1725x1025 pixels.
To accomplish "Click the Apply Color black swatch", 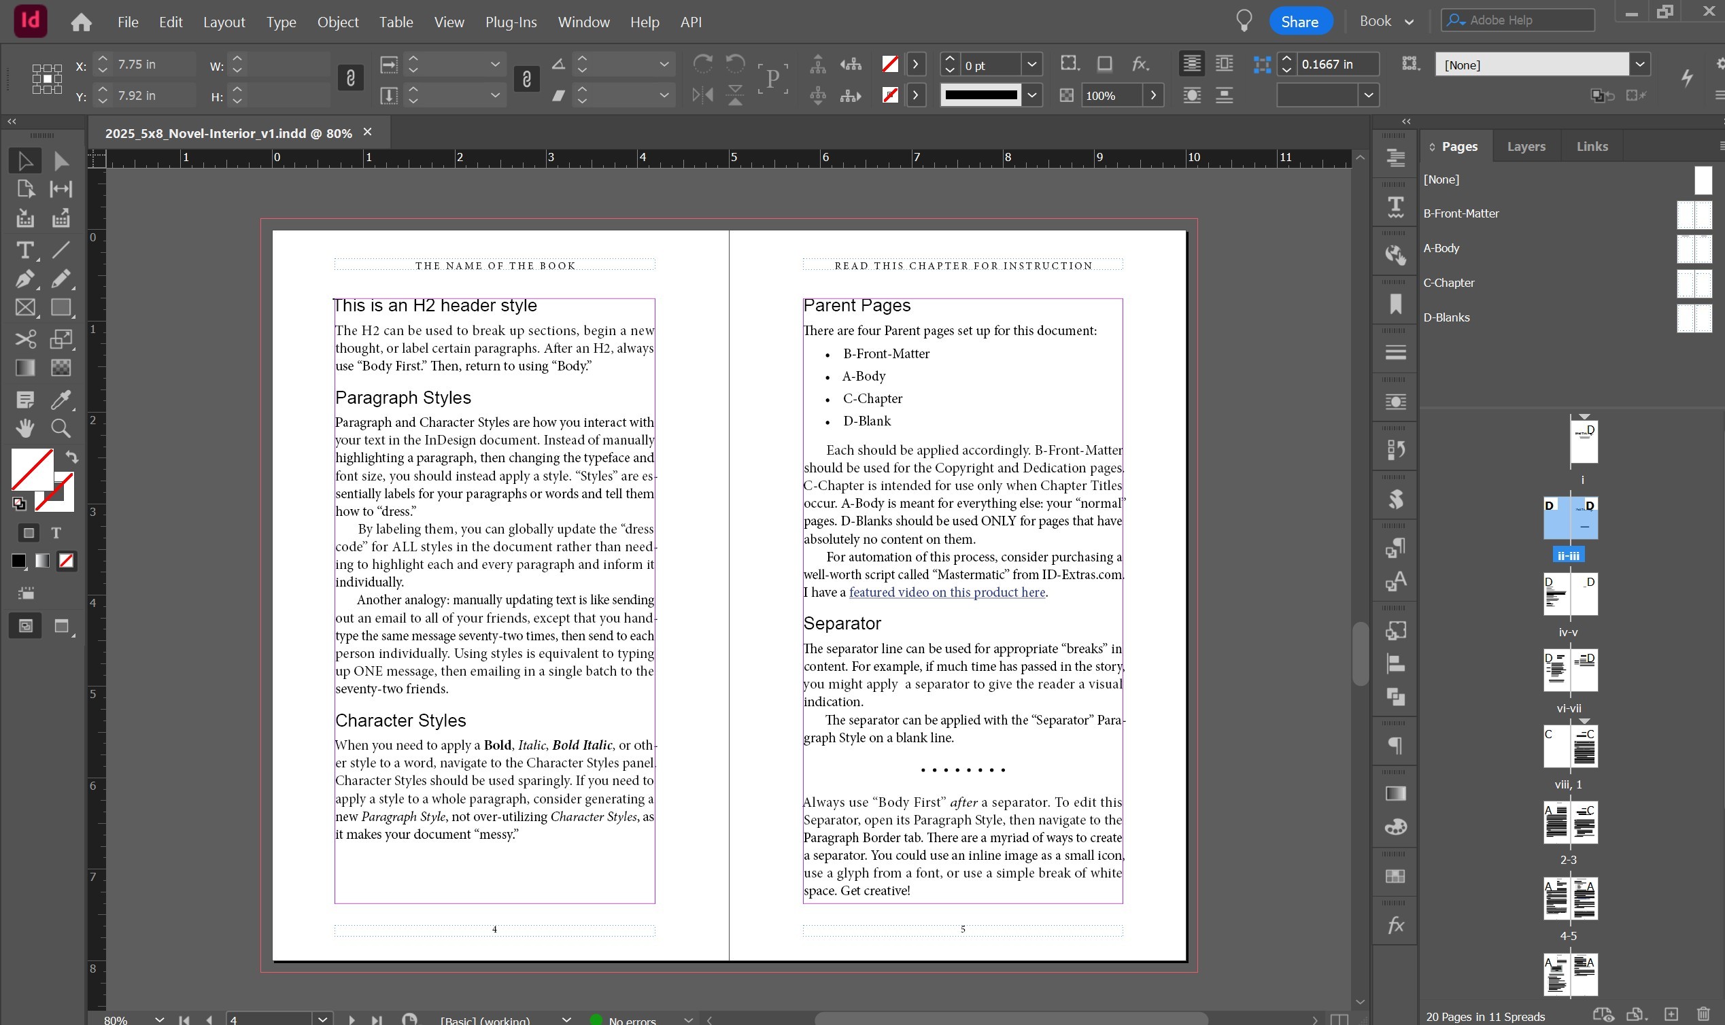I will [x=18, y=561].
